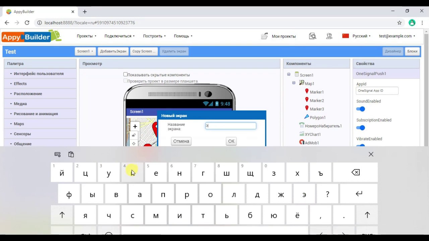429x241 pixels.
Task: Go back in browser history
Action: point(7,23)
